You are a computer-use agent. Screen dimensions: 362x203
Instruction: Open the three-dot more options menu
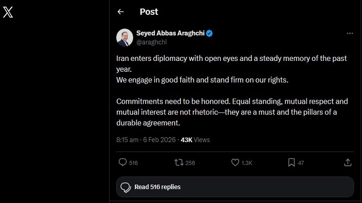[x=349, y=33]
